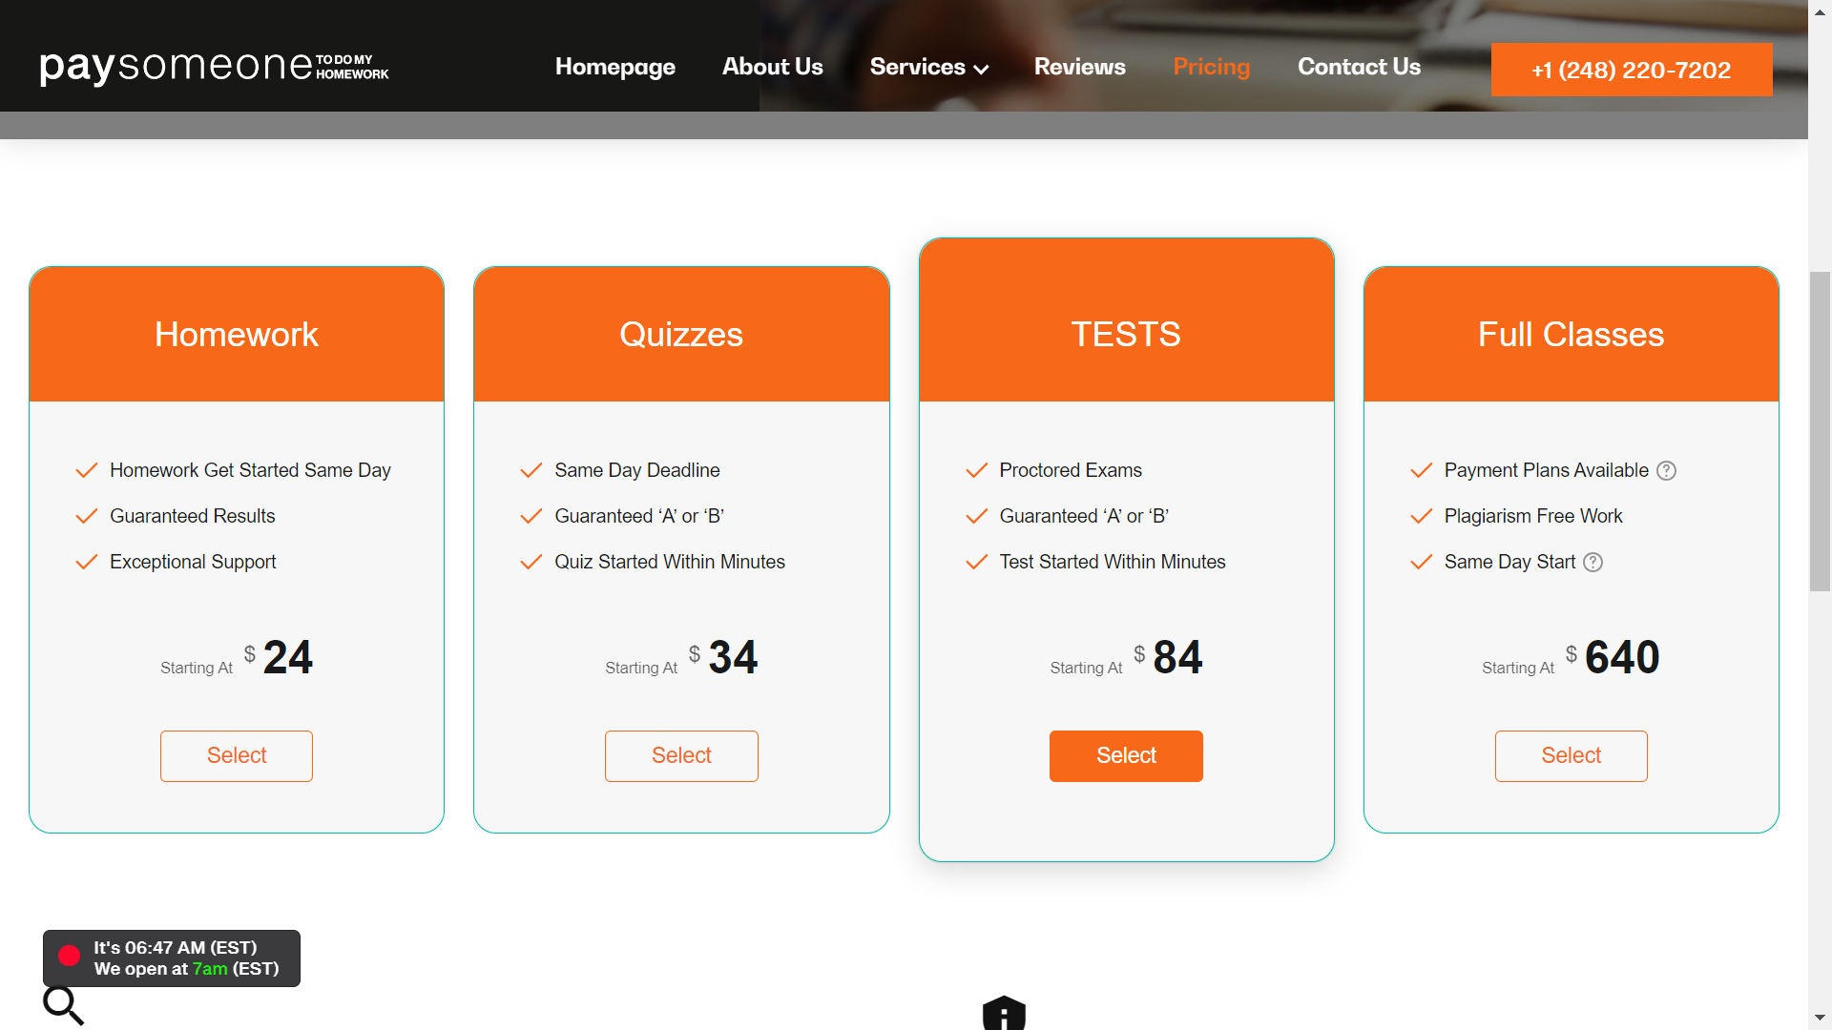
Task: Select the Homework plan
Action: pos(237,755)
